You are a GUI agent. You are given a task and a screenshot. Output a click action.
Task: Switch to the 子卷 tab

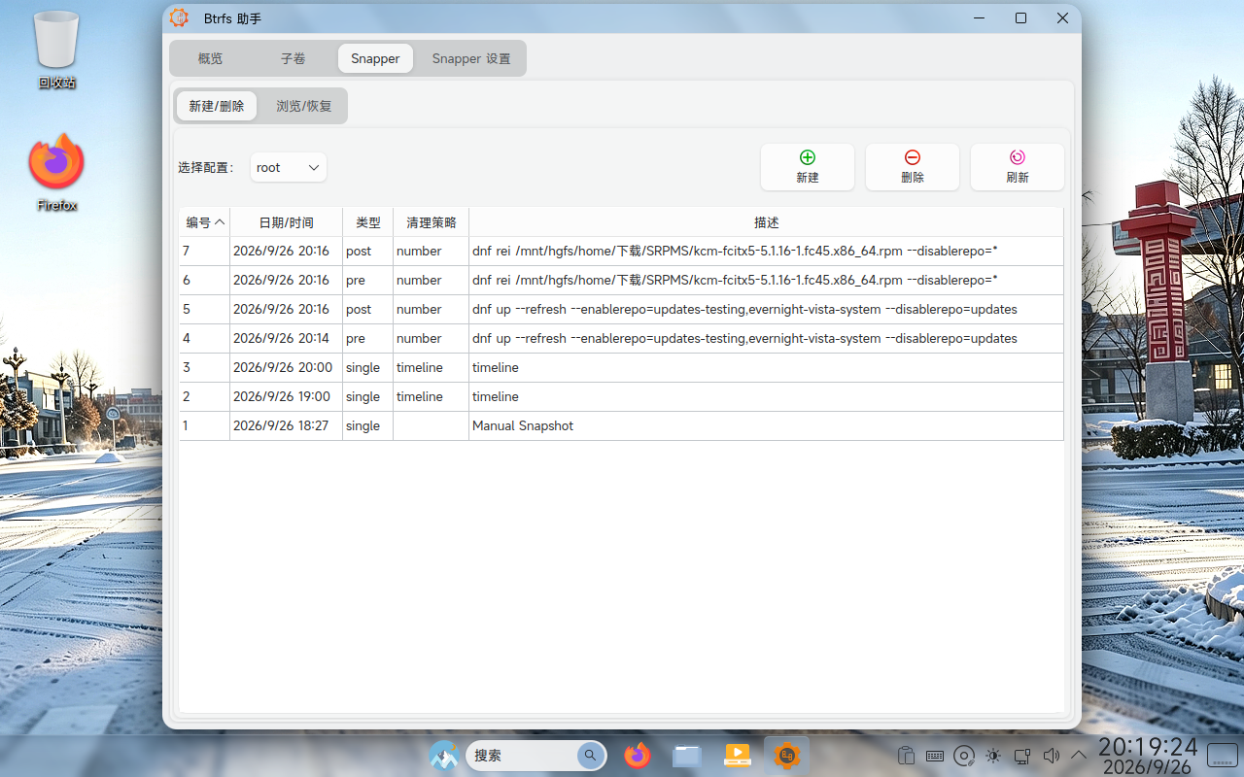(293, 58)
